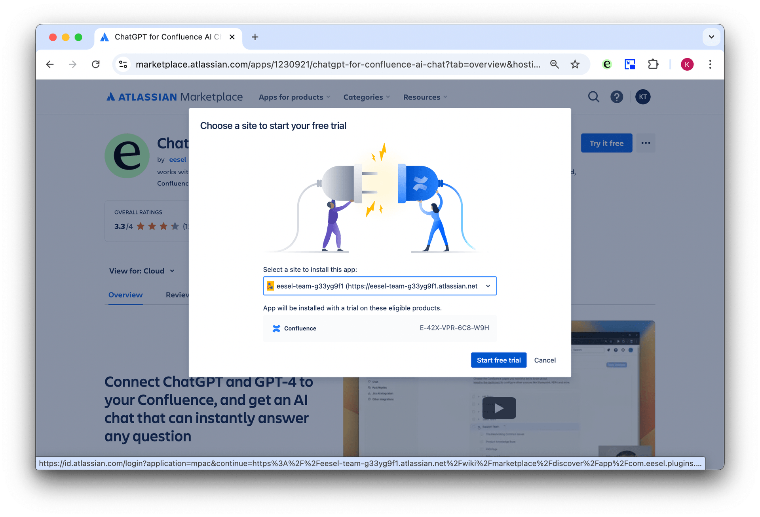Image resolution: width=760 pixels, height=517 pixels.
Task: Click the address bar URL
Action: coord(338,64)
